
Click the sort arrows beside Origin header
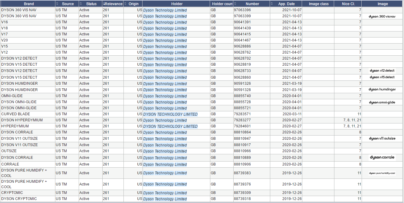tap(126, 4)
